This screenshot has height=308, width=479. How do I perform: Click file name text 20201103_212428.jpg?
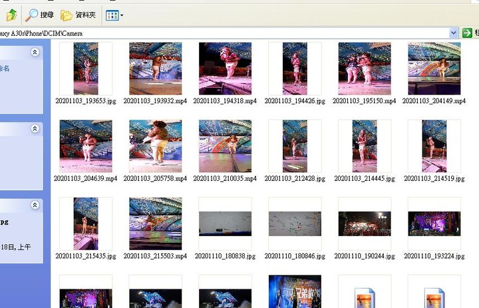[x=295, y=178]
